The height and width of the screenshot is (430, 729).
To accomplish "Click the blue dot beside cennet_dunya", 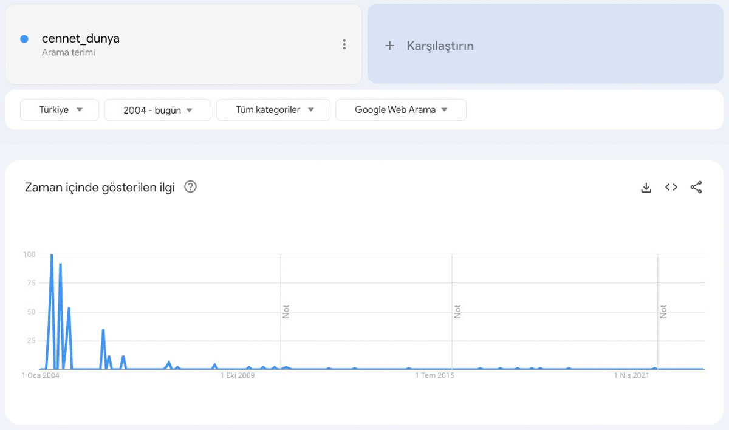I will click(x=24, y=39).
